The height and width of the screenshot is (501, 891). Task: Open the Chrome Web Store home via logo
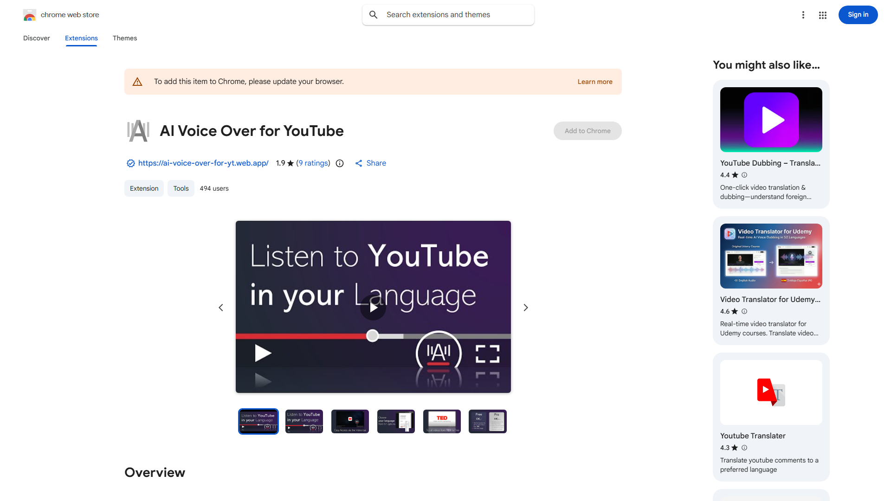(30, 14)
